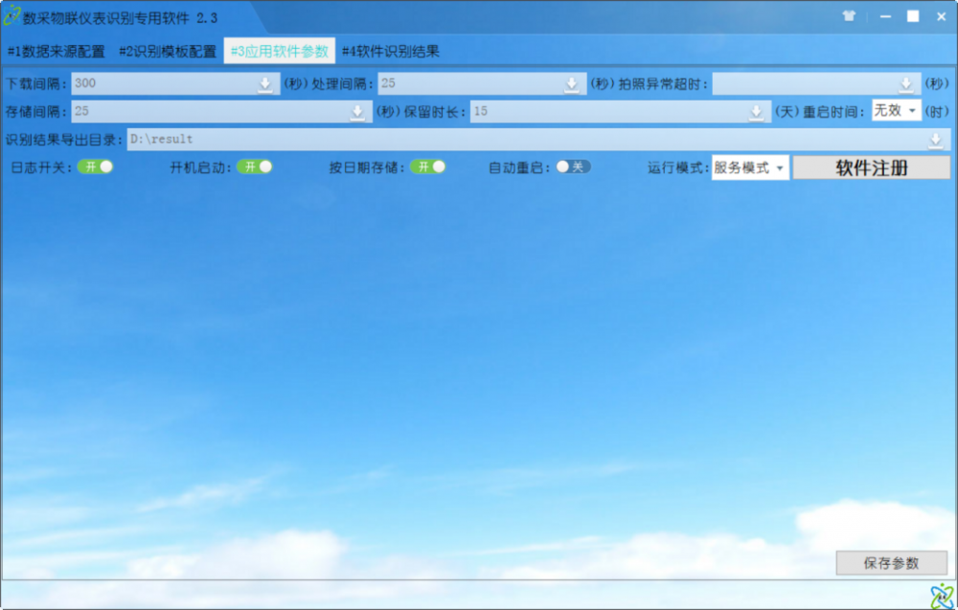Click the arrow icon in 处理间隔 field

(572, 84)
